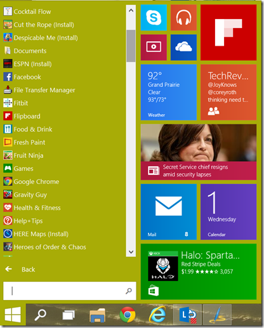Open the Documents folder icon
The height and width of the screenshot is (328, 264).
[8, 51]
